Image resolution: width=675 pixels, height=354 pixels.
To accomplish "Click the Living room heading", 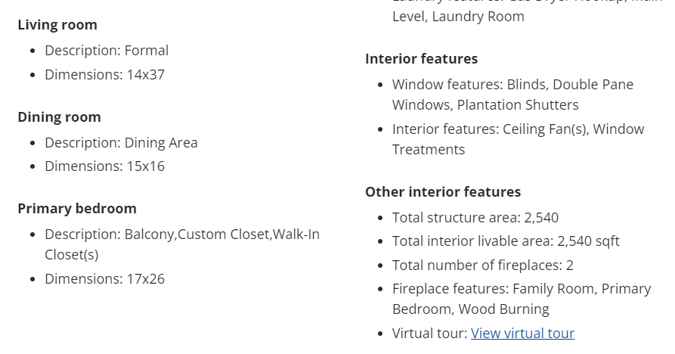I will click(x=57, y=25).
